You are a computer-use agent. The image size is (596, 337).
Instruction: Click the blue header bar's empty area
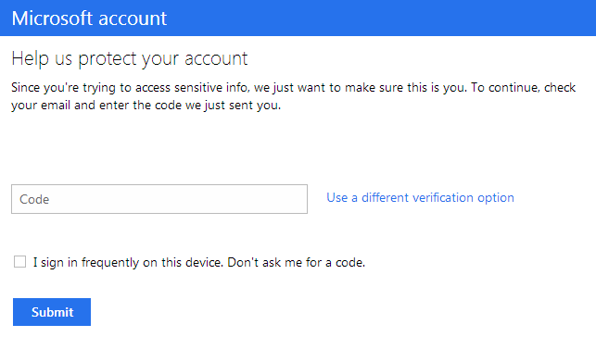coord(380,18)
